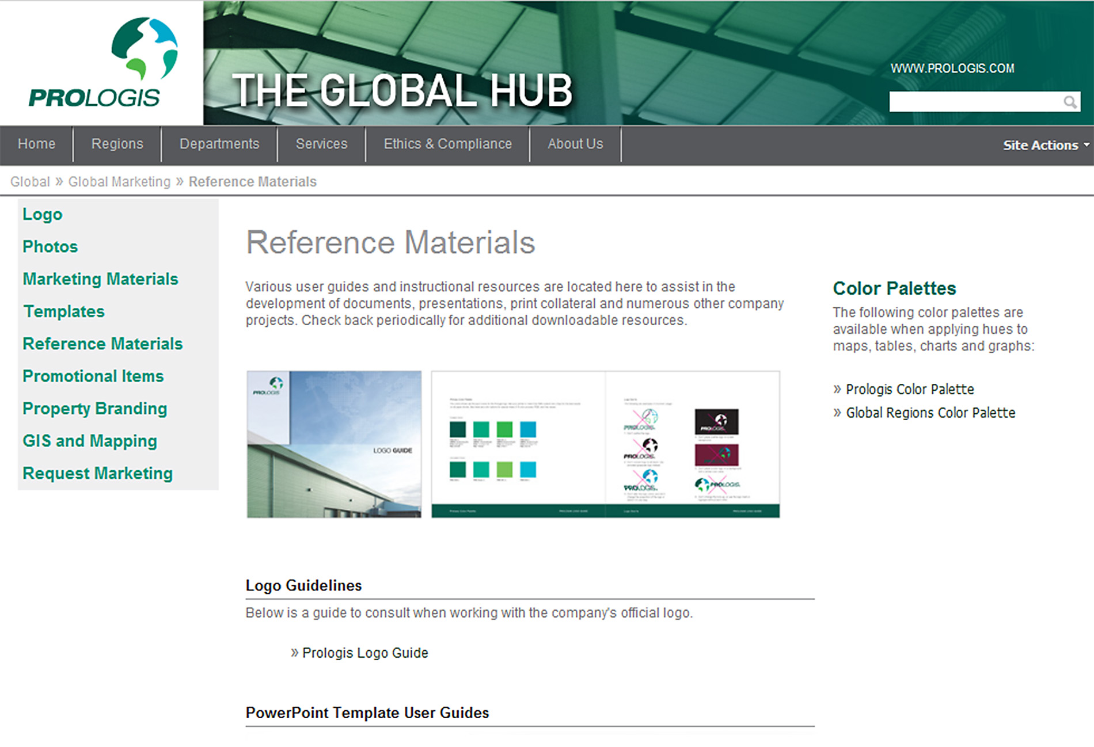The height and width of the screenshot is (747, 1094).
Task: Click the website search input field
Action: [x=974, y=102]
